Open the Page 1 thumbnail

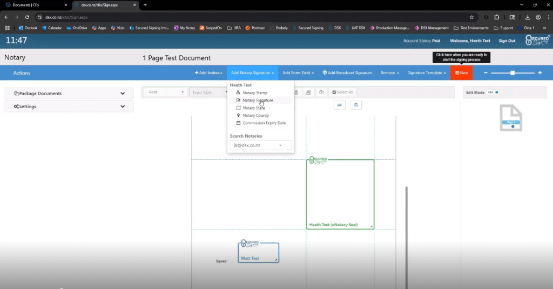coord(510,118)
